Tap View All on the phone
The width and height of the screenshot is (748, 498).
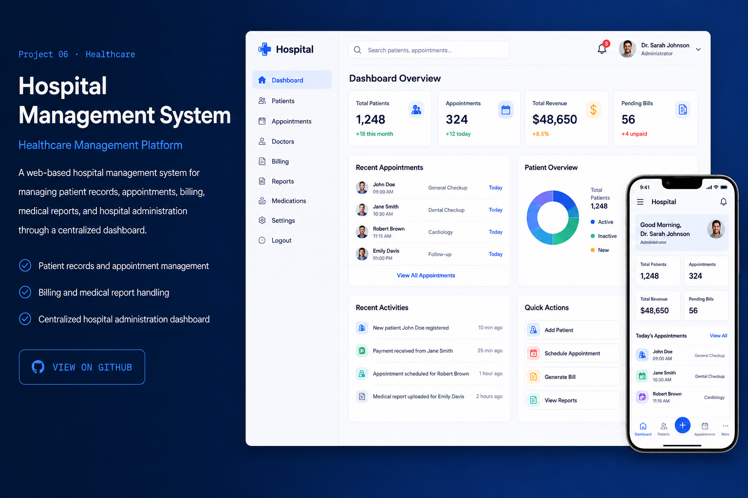[x=718, y=336]
